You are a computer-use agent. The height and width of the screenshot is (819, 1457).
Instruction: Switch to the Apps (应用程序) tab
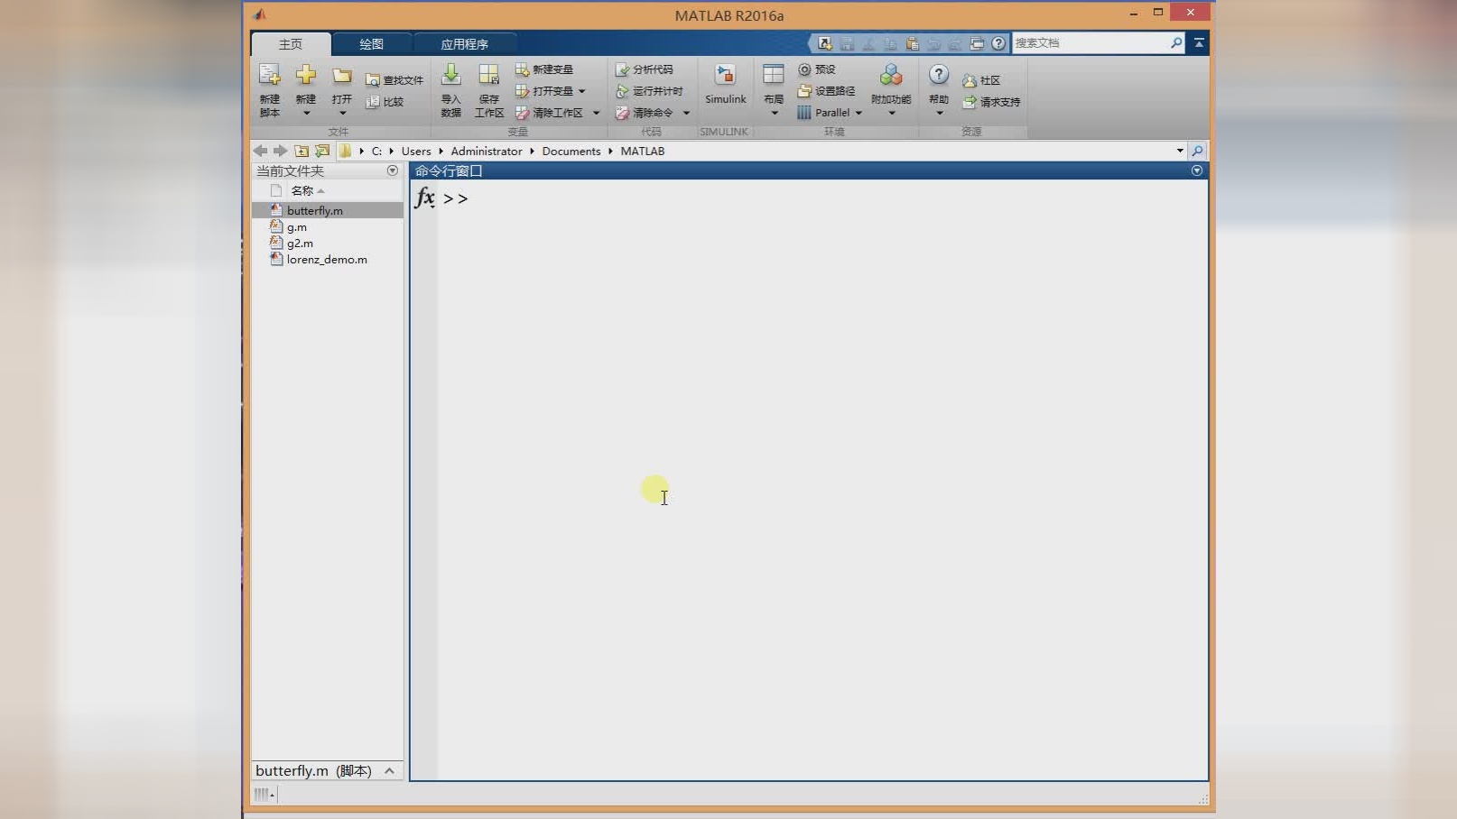(464, 44)
